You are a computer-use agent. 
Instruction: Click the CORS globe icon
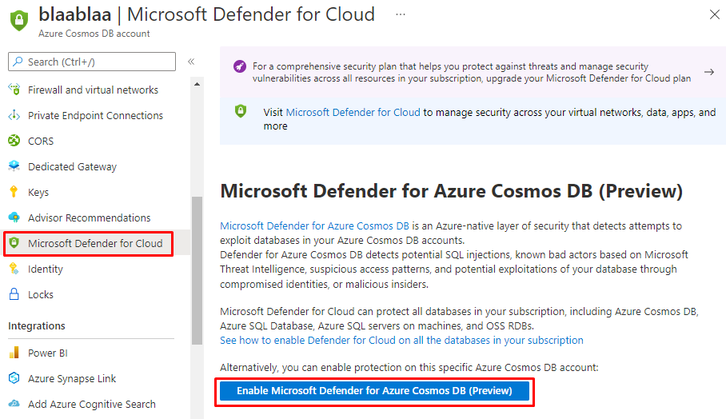pos(14,141)
